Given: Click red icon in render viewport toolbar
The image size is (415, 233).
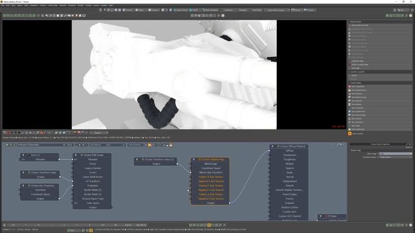Looking at the screenshot, I should click(8, 133).
